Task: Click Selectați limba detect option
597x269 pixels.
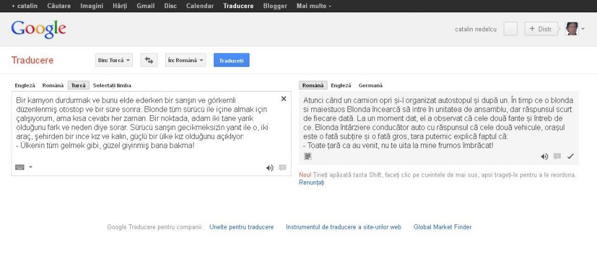Action: pos(112,85)
